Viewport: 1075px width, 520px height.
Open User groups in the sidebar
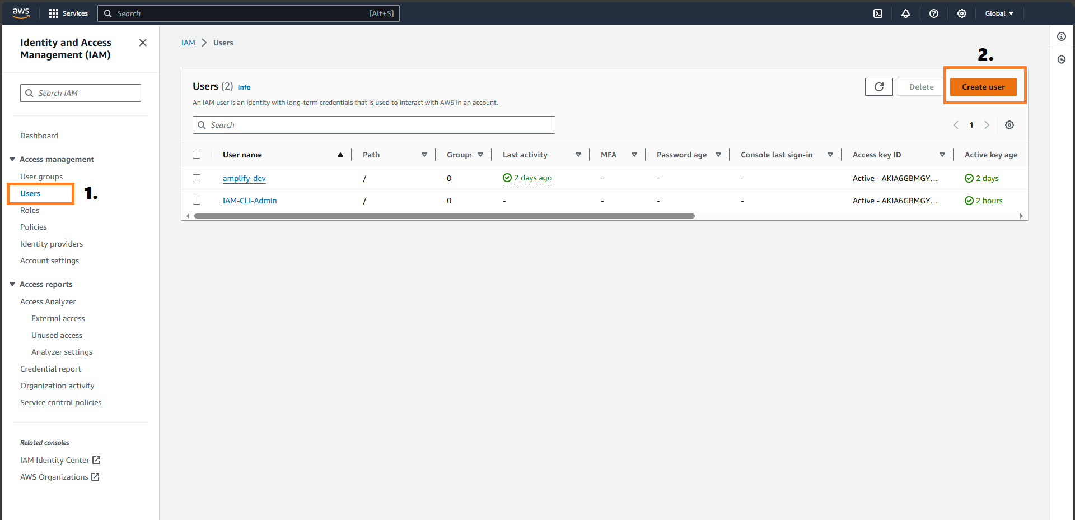click(41, 177)
